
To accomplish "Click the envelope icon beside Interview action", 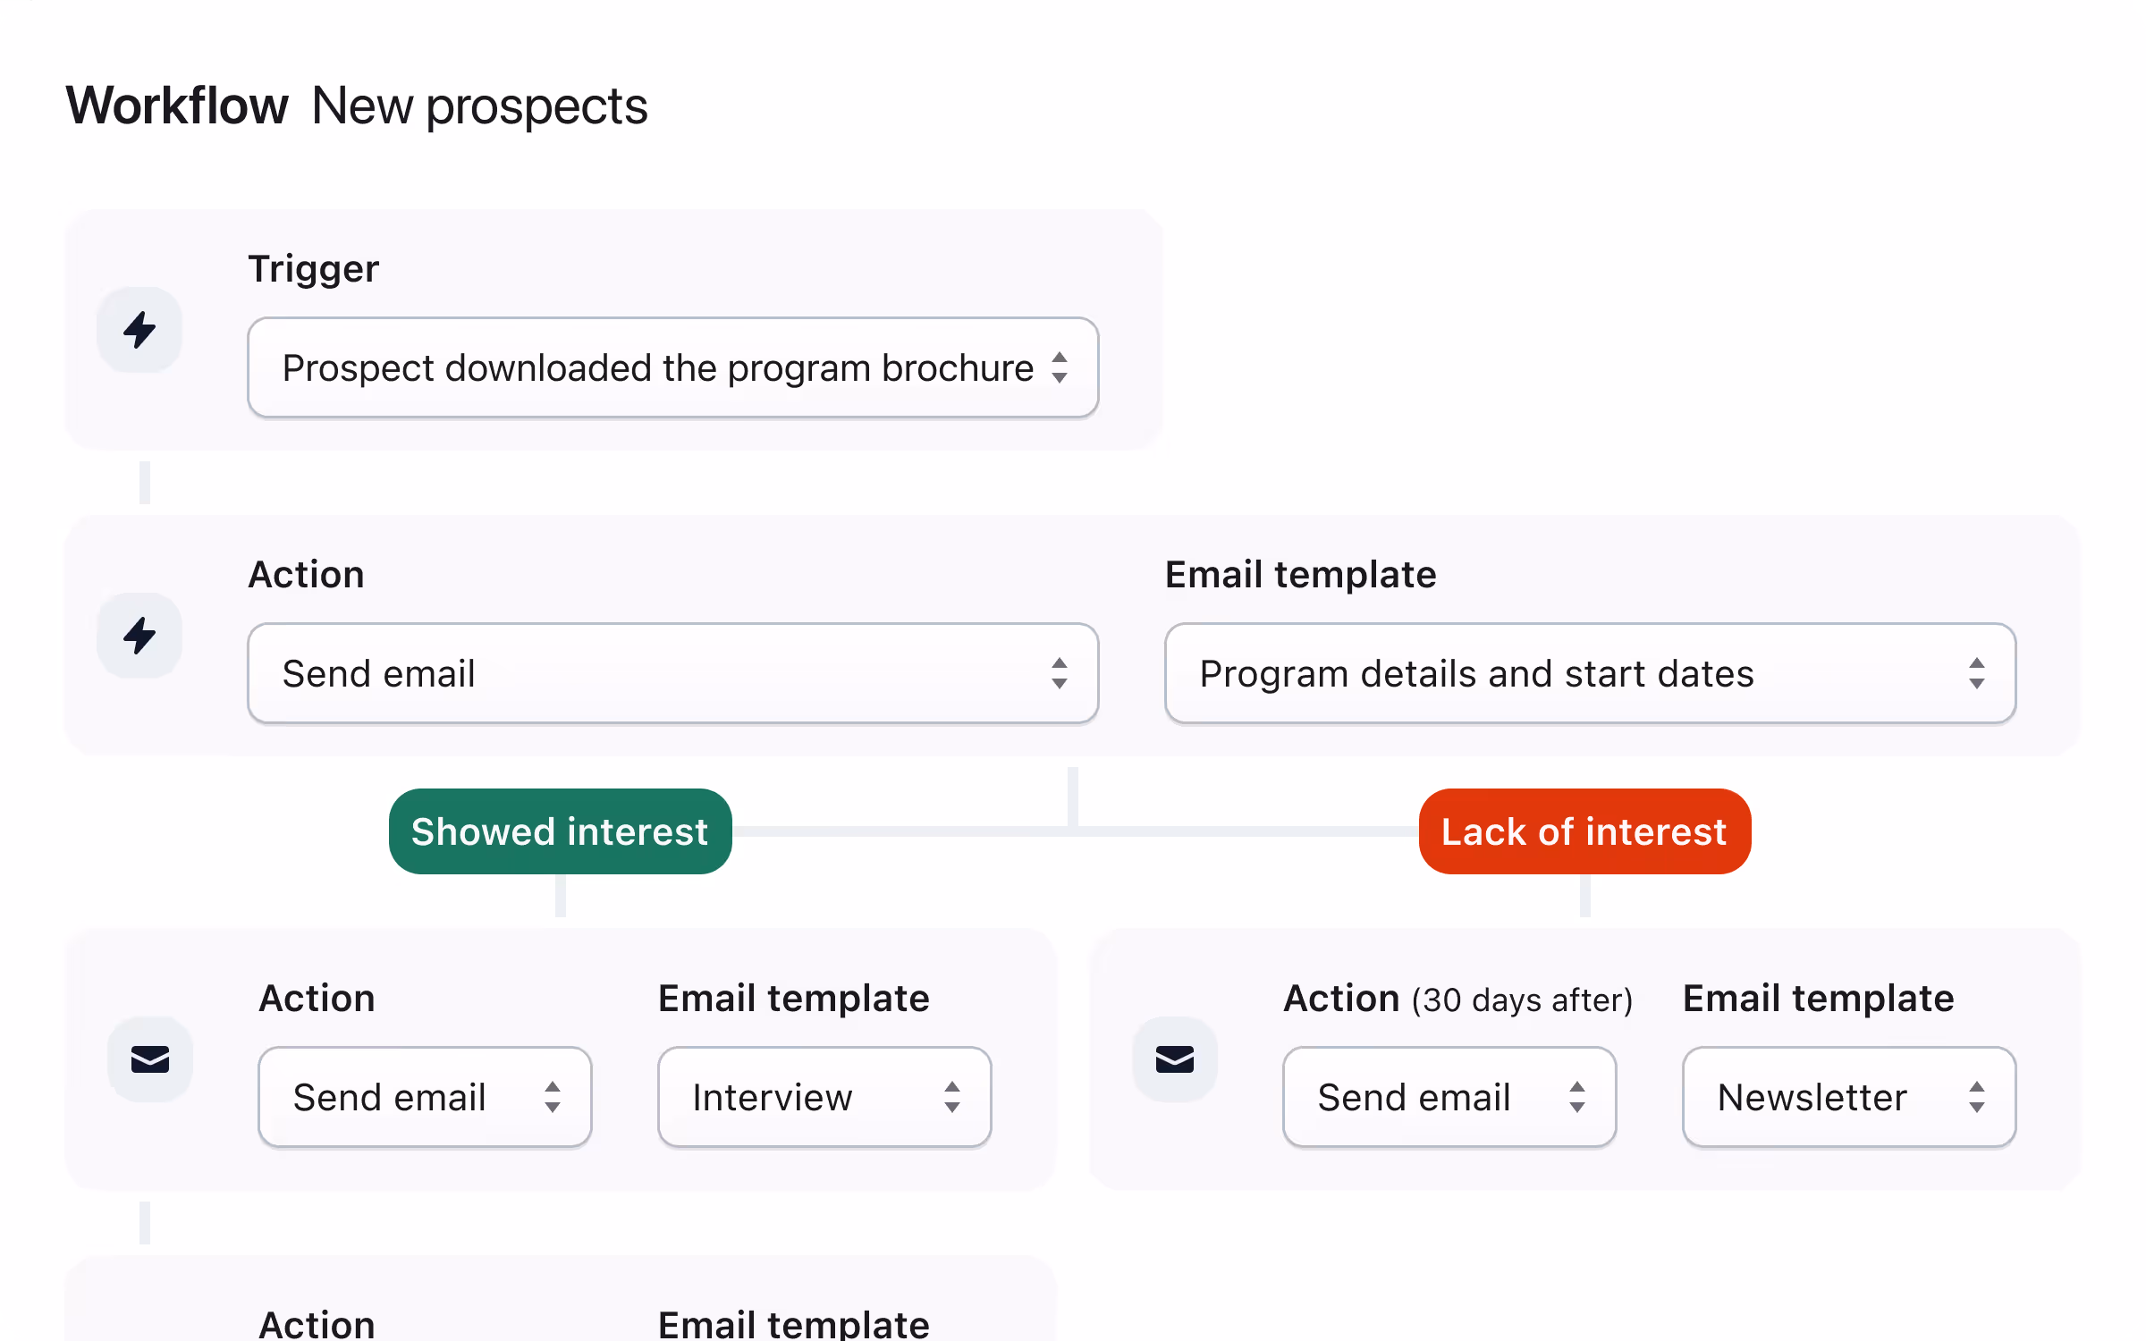I will (x=150, y=1059).
